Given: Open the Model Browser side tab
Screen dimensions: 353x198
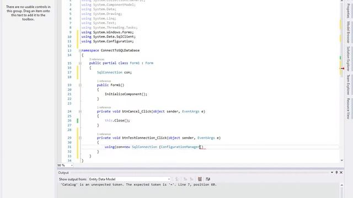Looking at the screenshot, I should (348, 32).
